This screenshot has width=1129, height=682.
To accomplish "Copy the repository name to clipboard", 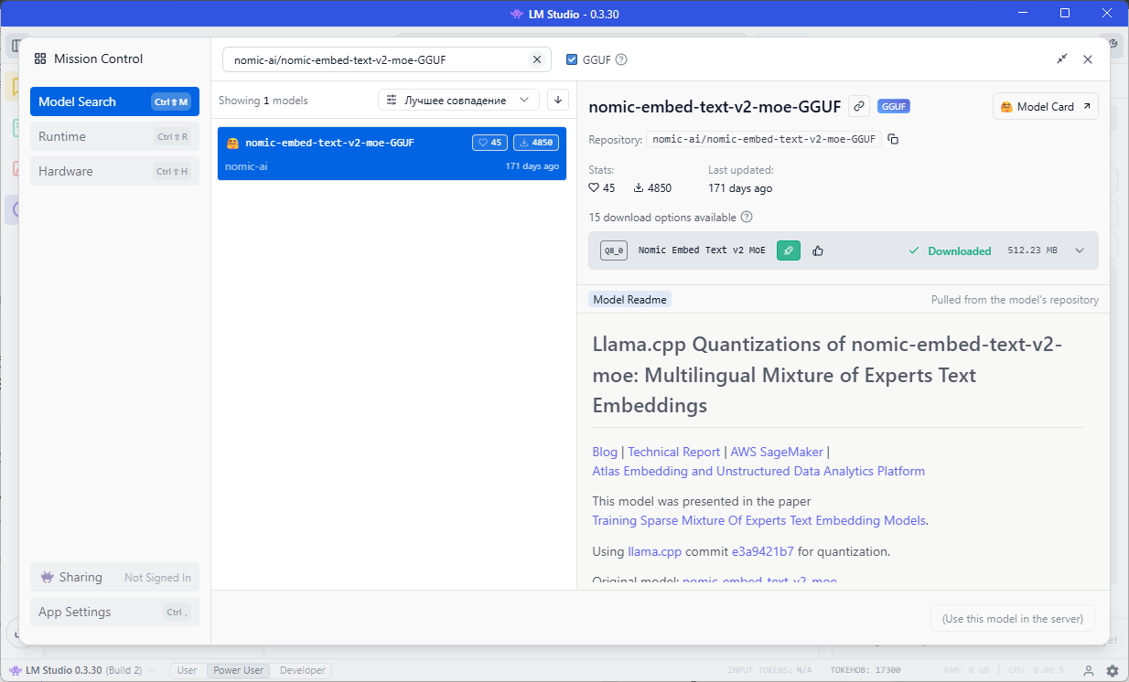I will click(x=894, y=139).
